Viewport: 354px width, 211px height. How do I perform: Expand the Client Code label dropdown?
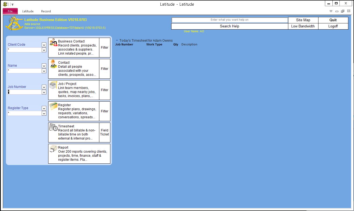[x=44, y=45]
